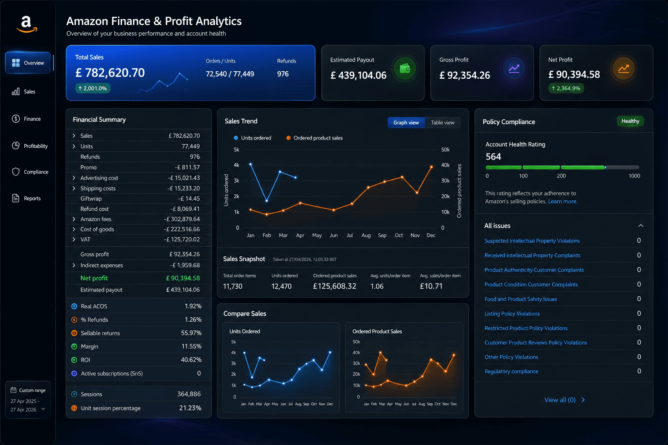
Task: Click the Account Health Rating value 564
Action: (493, 157)
